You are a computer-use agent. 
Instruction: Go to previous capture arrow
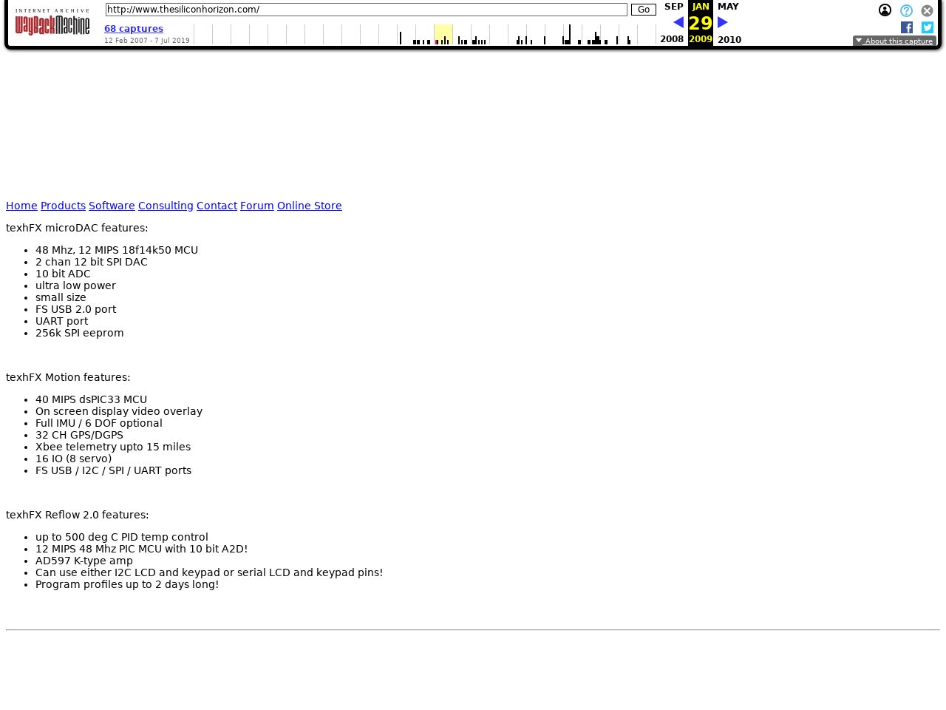[x=678, y=22]
